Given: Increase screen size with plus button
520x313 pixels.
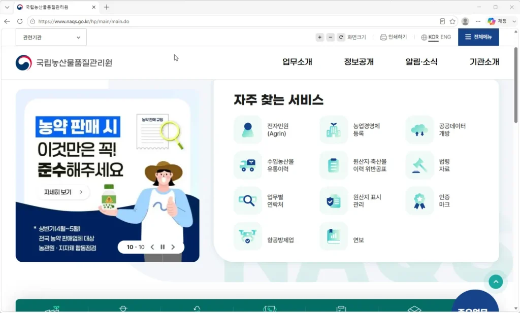Looking at the screenshot, I should [320, 37].
